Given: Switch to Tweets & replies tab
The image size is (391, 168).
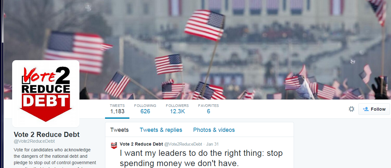Looking at the screenshot, I should coord(161,130).
